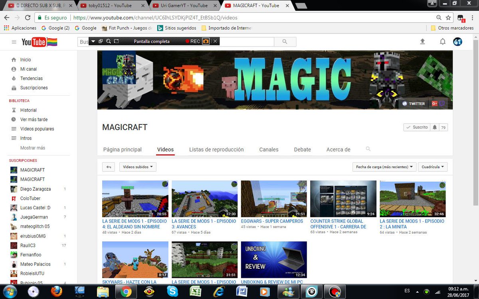Viewport: 479px width, 299px height.
Task: Go to Inicio in the sidebar
Action: pos(26,60)
